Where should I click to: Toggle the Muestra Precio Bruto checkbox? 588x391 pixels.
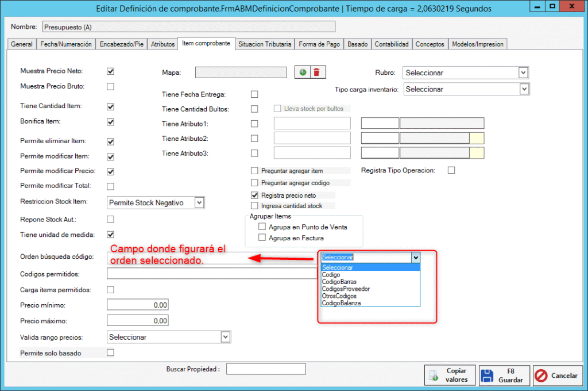(x=110, y=87)
